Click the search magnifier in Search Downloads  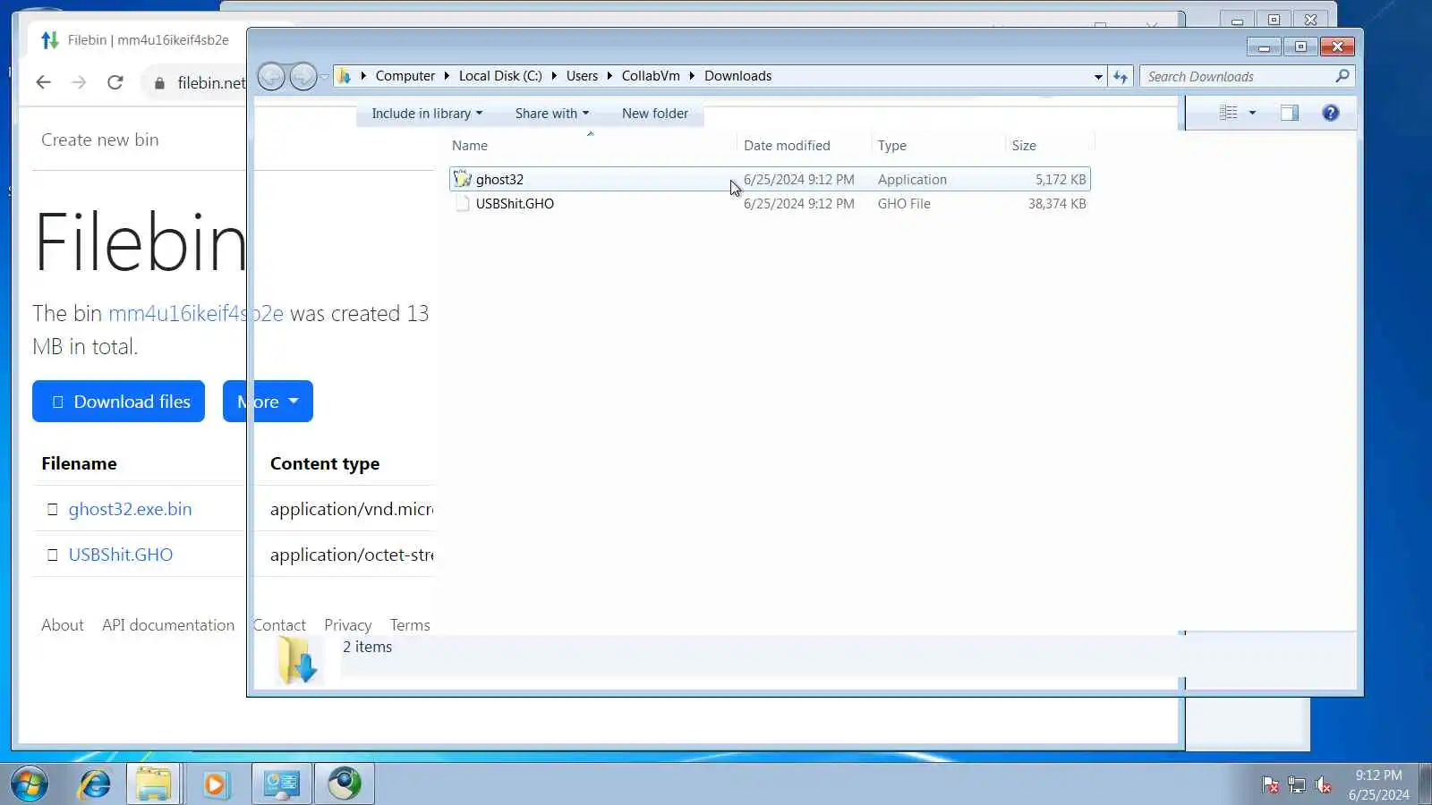(1342, 77)
